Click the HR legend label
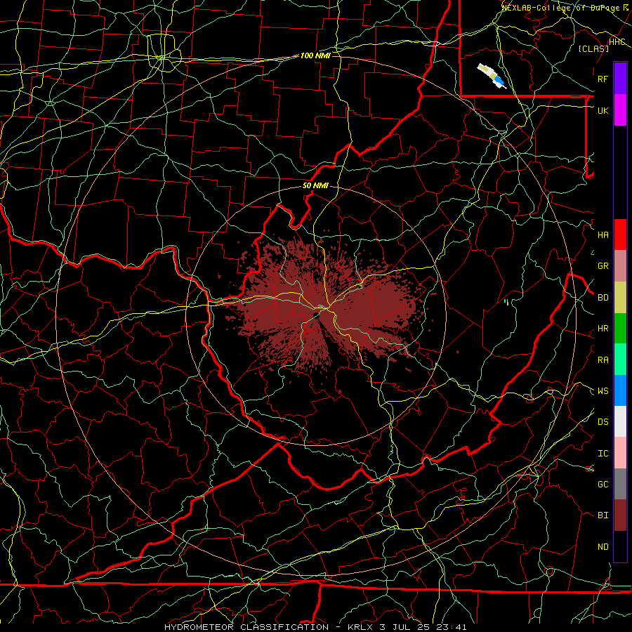This screenshot has width=632, height=632. click(603, 329)
